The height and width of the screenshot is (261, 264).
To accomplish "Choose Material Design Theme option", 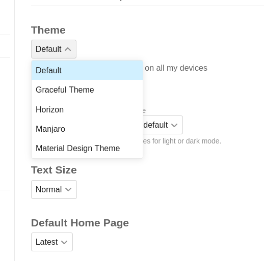I will (x=87, y=148).
